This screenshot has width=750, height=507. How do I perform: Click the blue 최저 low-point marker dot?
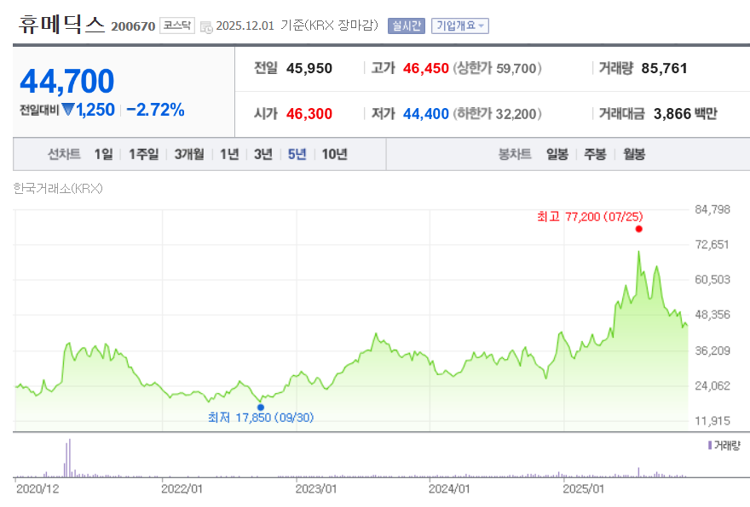pyautogui.click(x=261, y=407)
